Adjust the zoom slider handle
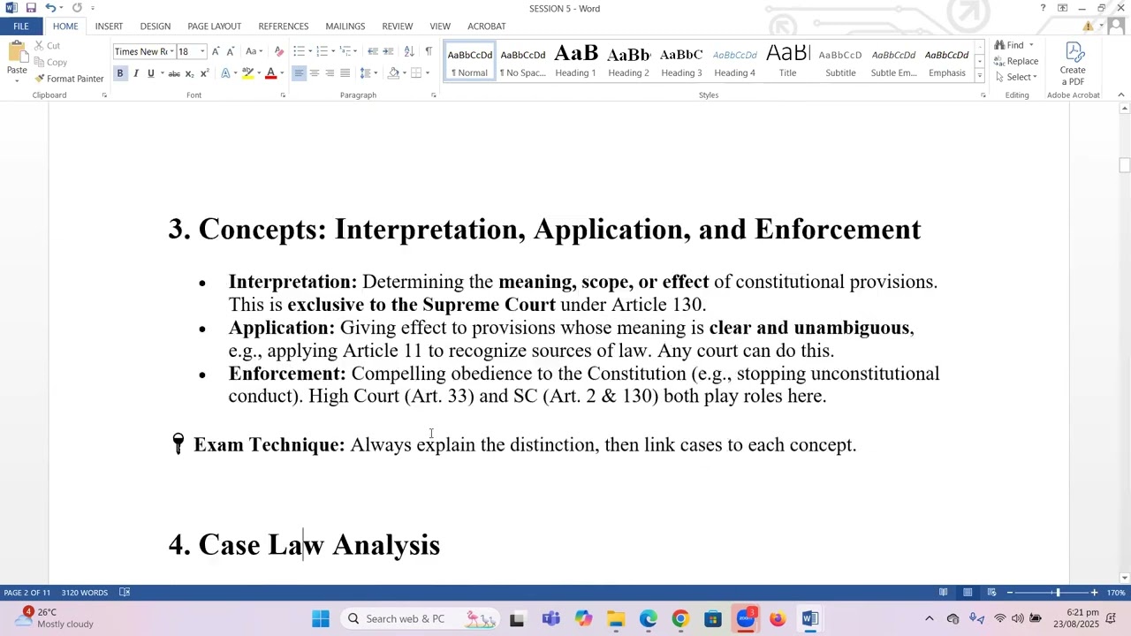This screenshot has width=1131, height=636. pyautogui.click(x=1058, y=593)
